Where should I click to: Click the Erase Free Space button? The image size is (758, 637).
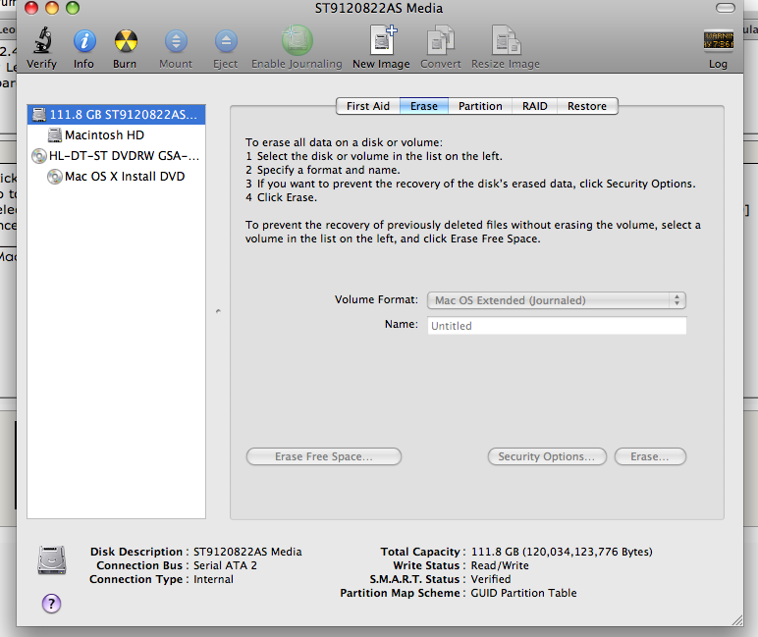pos(323,456)
